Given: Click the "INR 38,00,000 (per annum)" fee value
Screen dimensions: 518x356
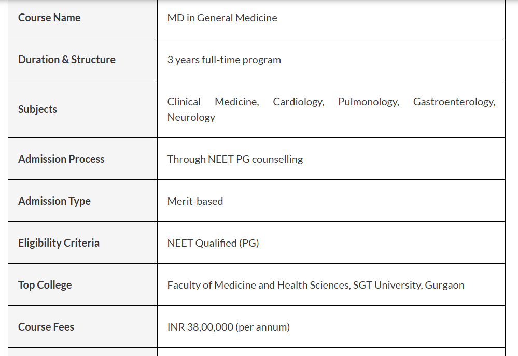Looking at the screenshot, I should click(228, 327).
